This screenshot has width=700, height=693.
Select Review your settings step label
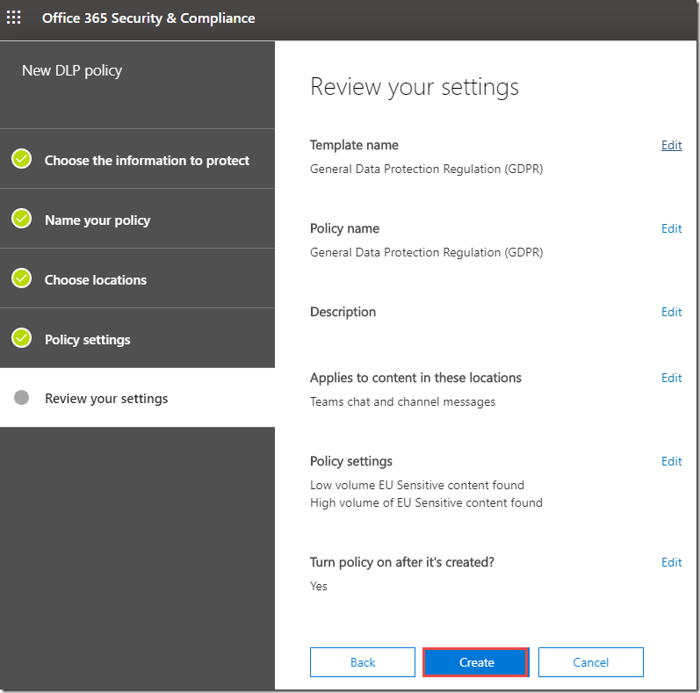[x=106, y=399]
